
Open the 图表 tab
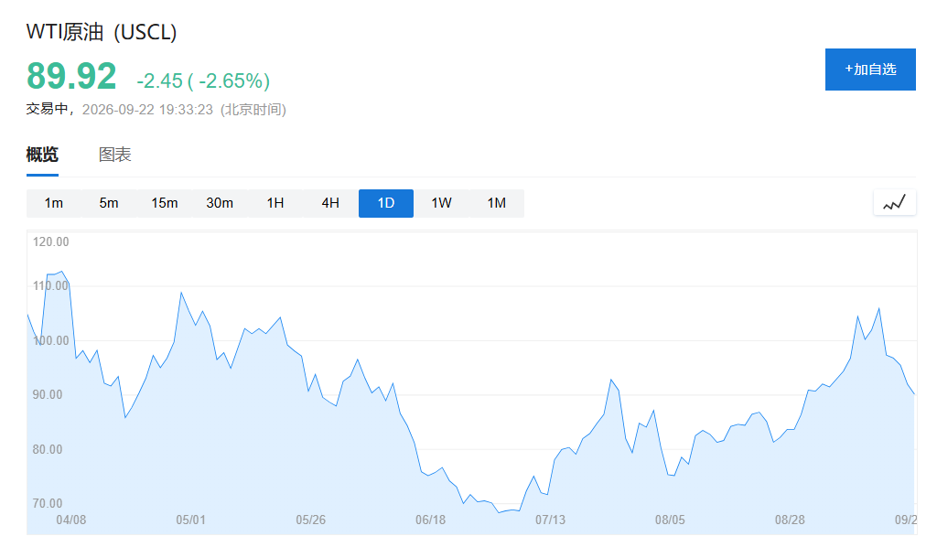click(x=114, y=155)
